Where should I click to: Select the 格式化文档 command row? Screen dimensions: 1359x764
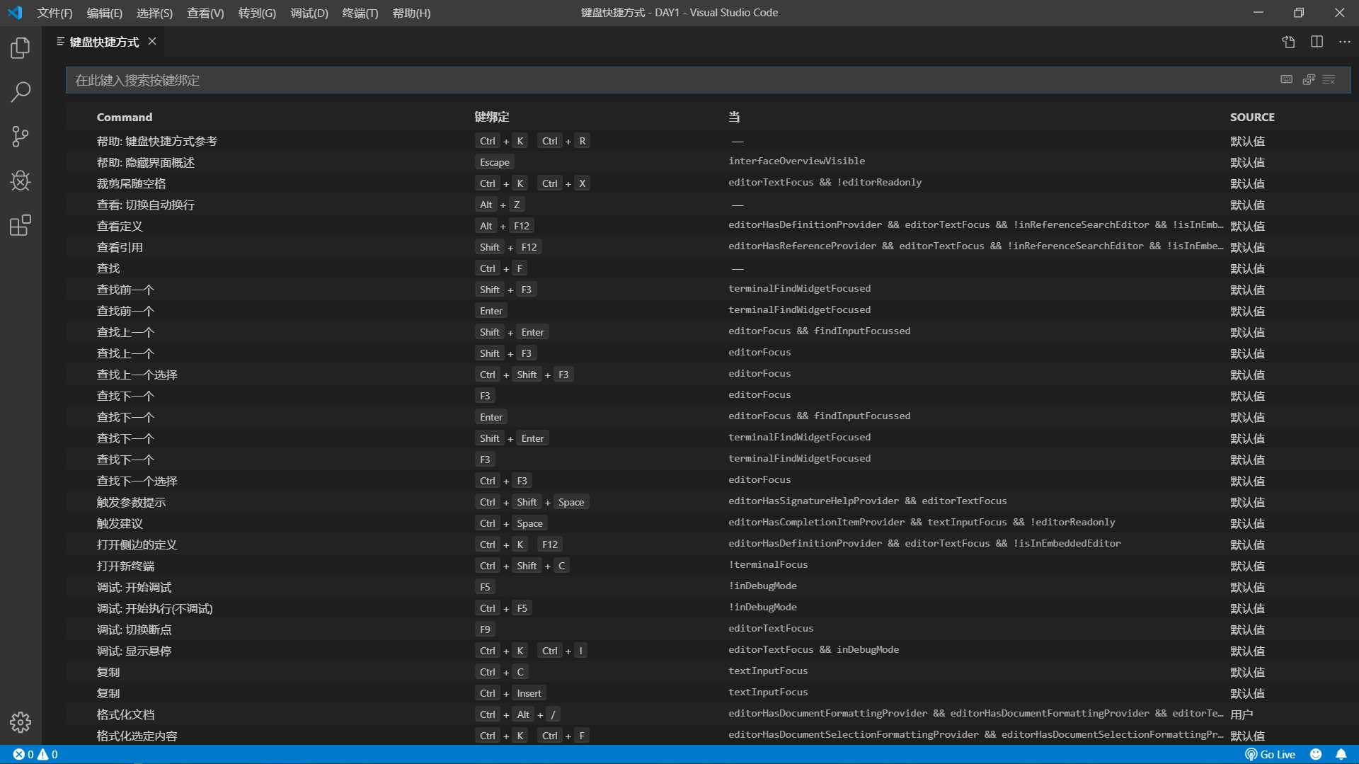tap(708, 714)
